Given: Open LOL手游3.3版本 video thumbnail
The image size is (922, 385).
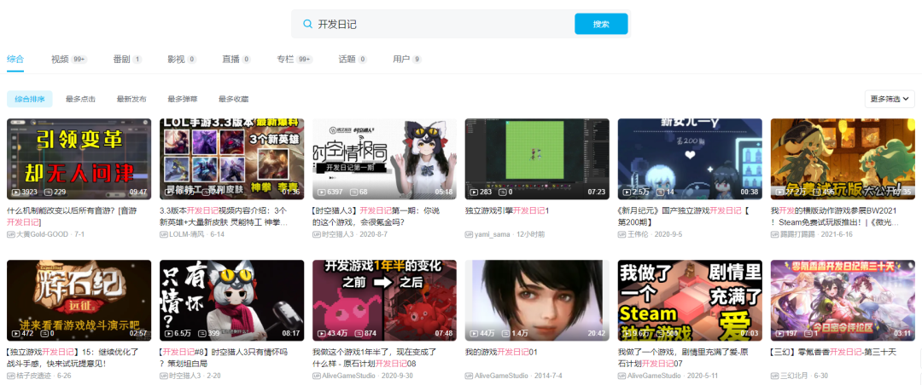Looking at the screenshot, I should click(231, 159).
